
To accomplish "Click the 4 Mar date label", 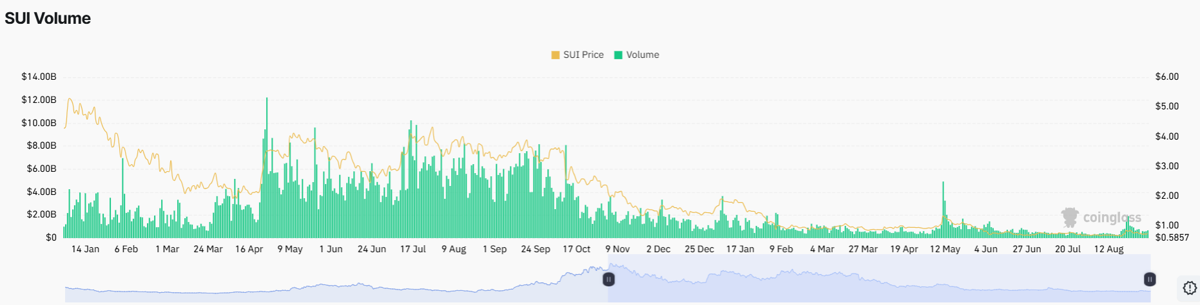I will [x=822, y=249].
